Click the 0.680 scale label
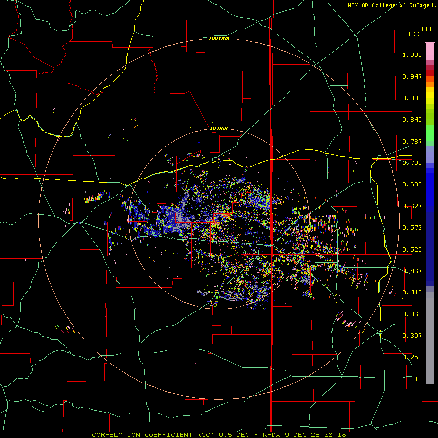438x438 pixels. tap(412, 184)
